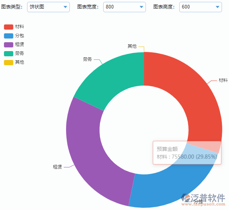This screenshot has height=210, width=229.
Task: Click the 劳务 legend text label
Action: point(20,53)
